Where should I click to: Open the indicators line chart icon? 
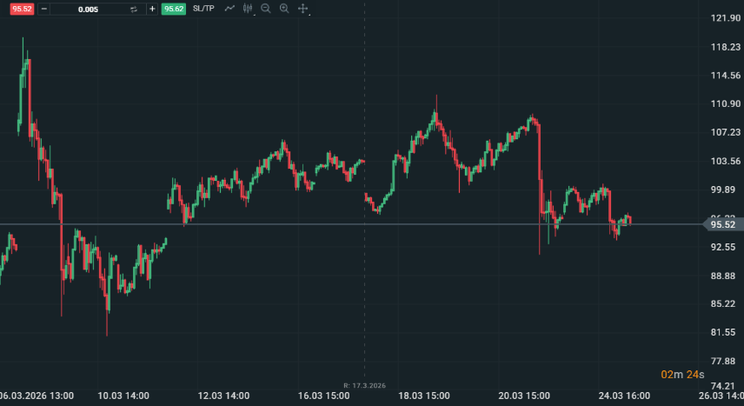tap(229, 9)
